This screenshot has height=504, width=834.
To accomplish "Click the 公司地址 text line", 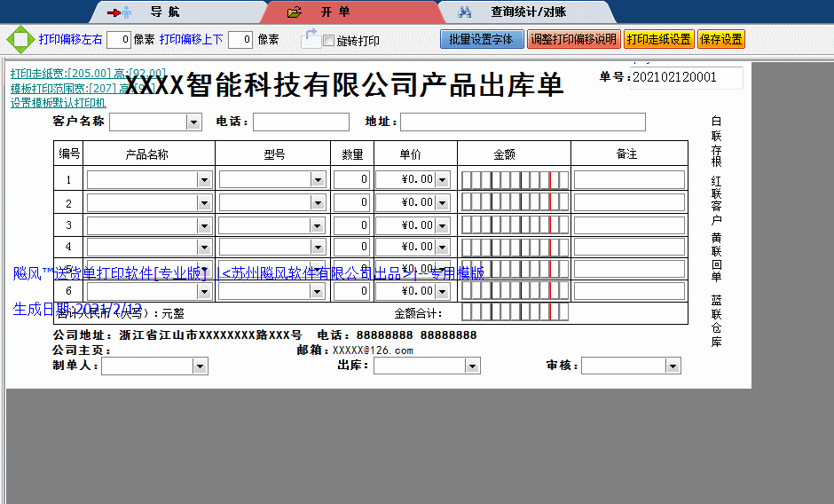I will 177,335.
